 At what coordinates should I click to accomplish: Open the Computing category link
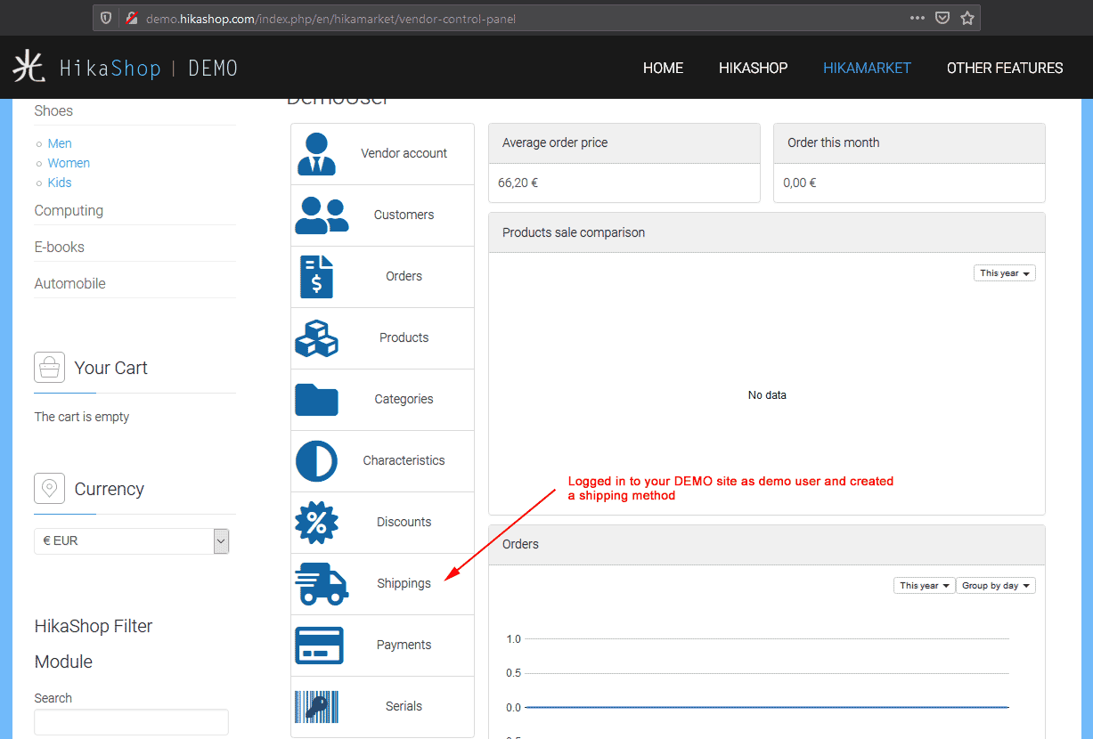pyautogui.click(x=69, y=211)
